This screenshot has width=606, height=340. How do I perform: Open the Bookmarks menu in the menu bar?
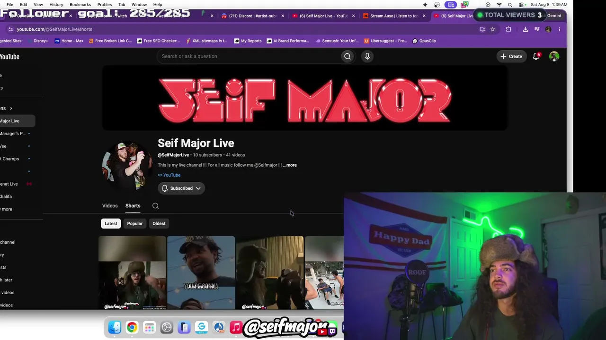point(80,5)
